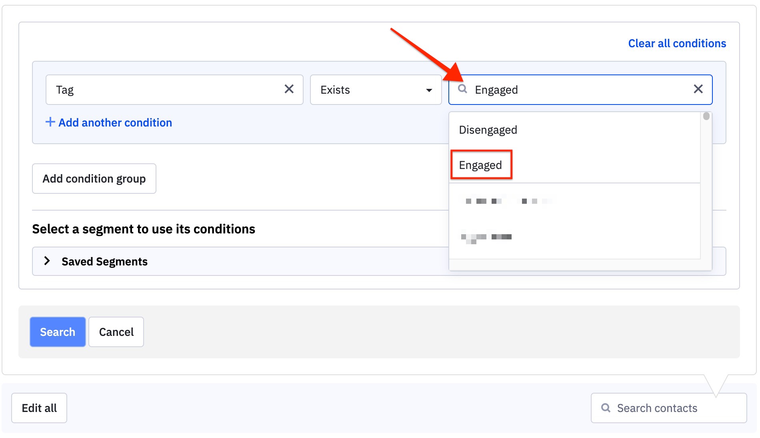Open the Tag condition field

coord(174,90)
